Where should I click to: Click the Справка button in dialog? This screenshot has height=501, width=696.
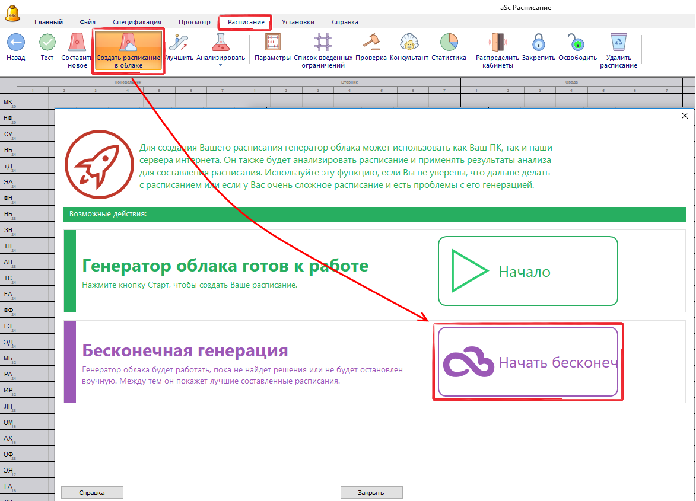tap(92, 493)
